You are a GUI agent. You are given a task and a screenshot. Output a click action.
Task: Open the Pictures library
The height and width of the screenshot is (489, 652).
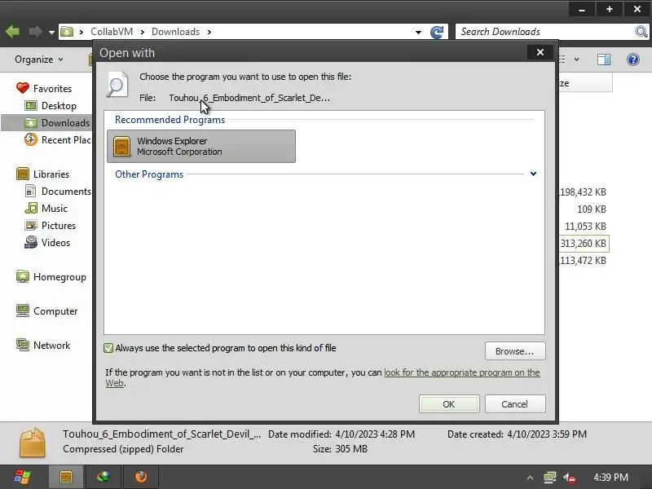[x=59, y=226]
